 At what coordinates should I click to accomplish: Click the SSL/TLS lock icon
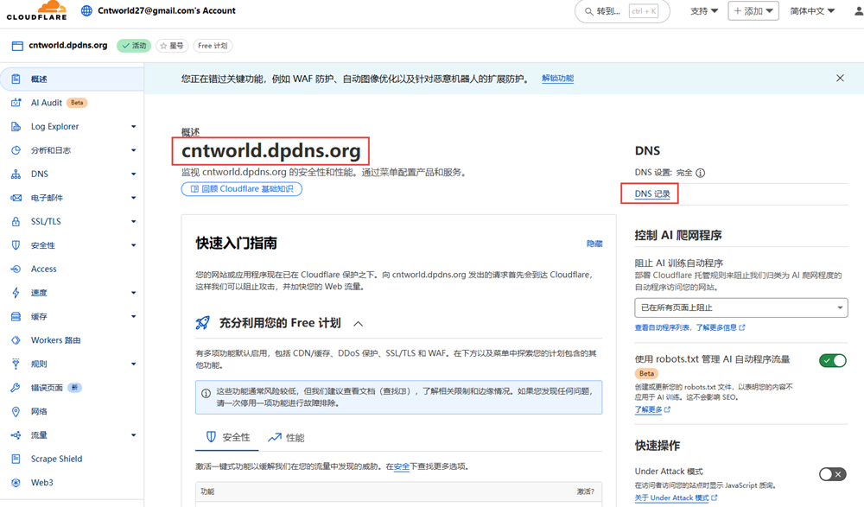[x=16, y=221]
